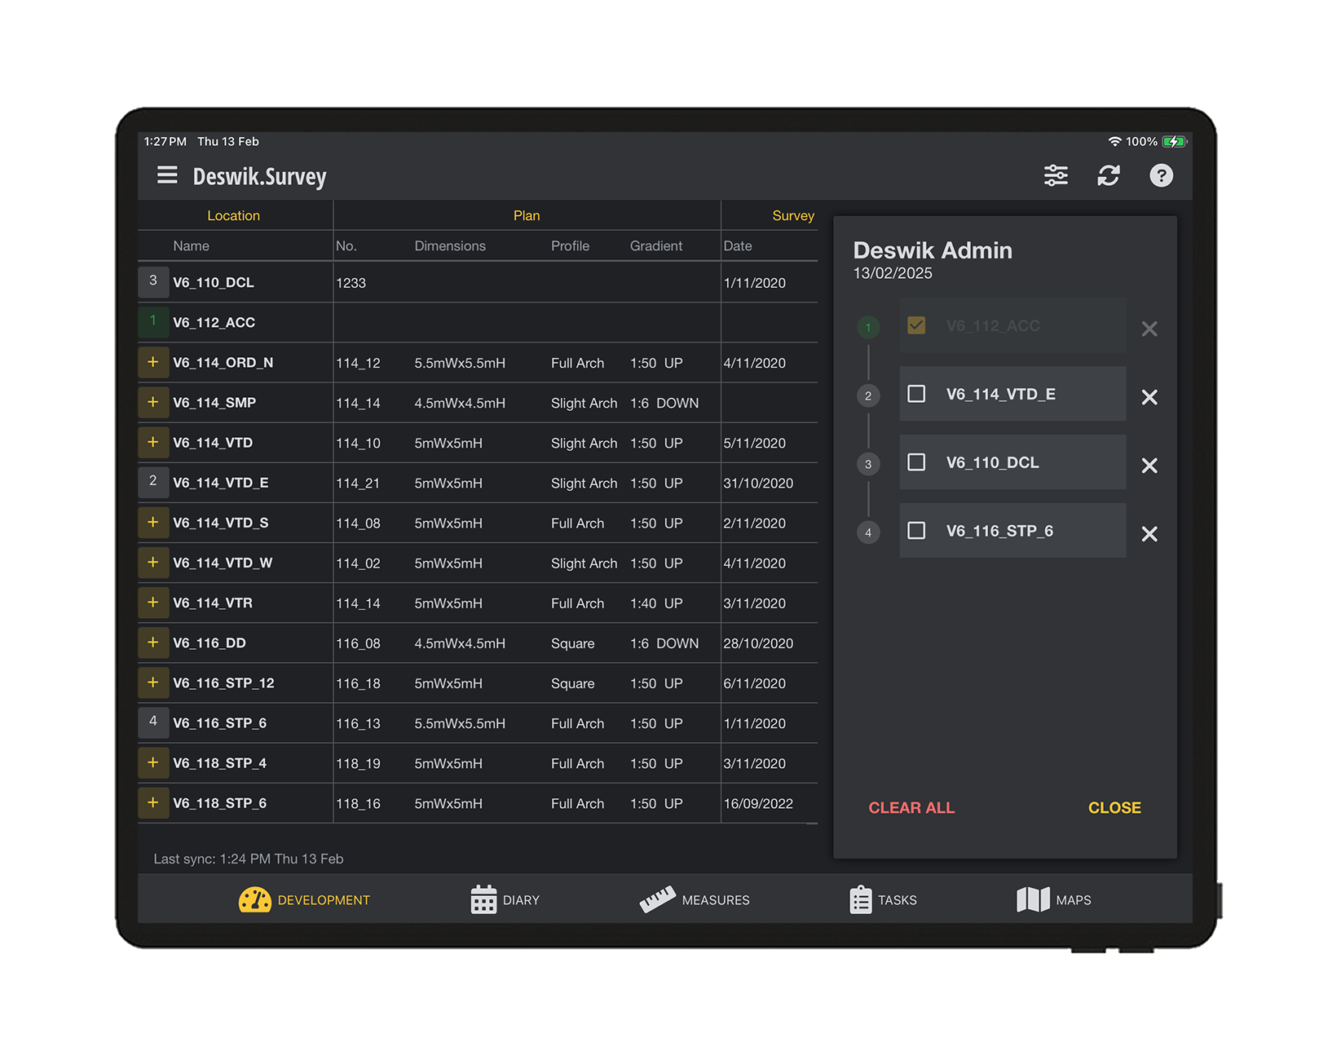Image resolution: width=1332 pixels, height=1060 pixels.
Task: Select the 16/09/2022 survey date
Action: (758, 803)
